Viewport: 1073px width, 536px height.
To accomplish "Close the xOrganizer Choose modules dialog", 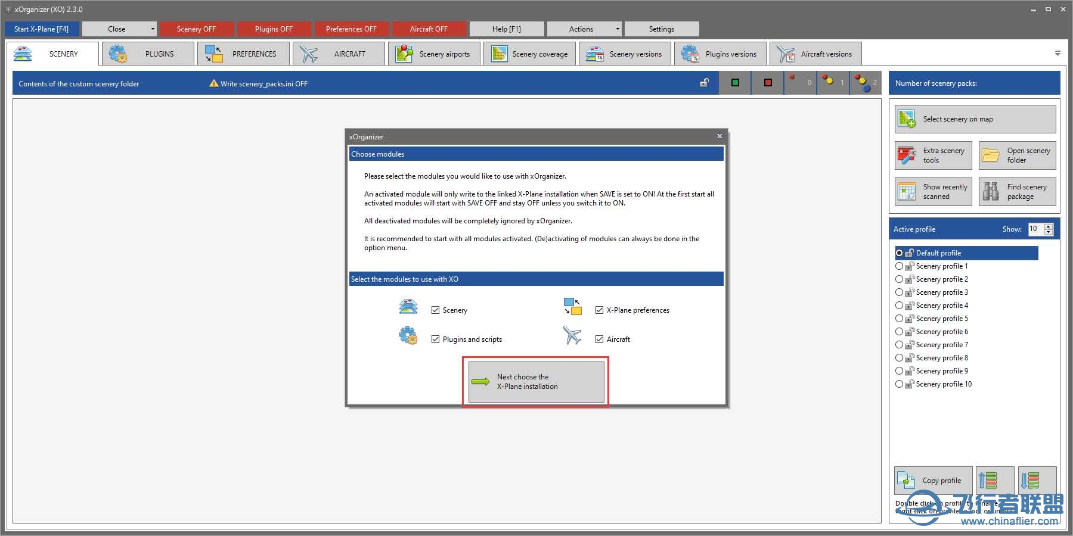I will [720, 136].
